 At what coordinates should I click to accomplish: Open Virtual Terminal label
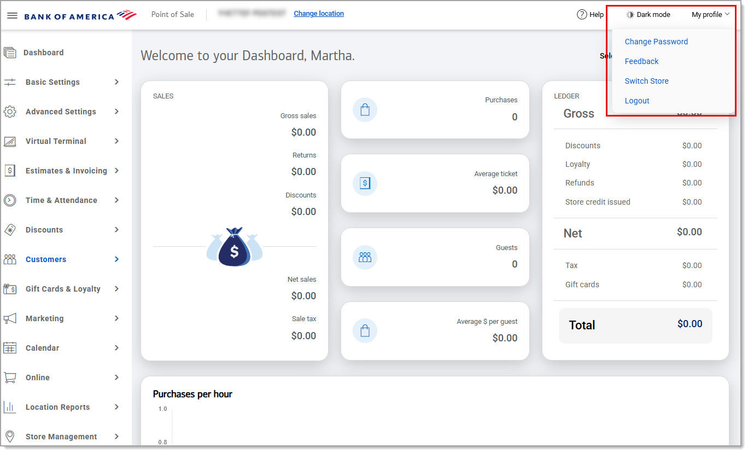56,141
